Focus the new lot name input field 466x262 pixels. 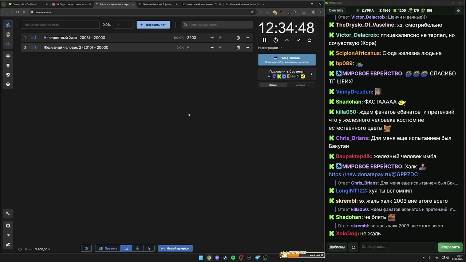click(x=60, y=25)
